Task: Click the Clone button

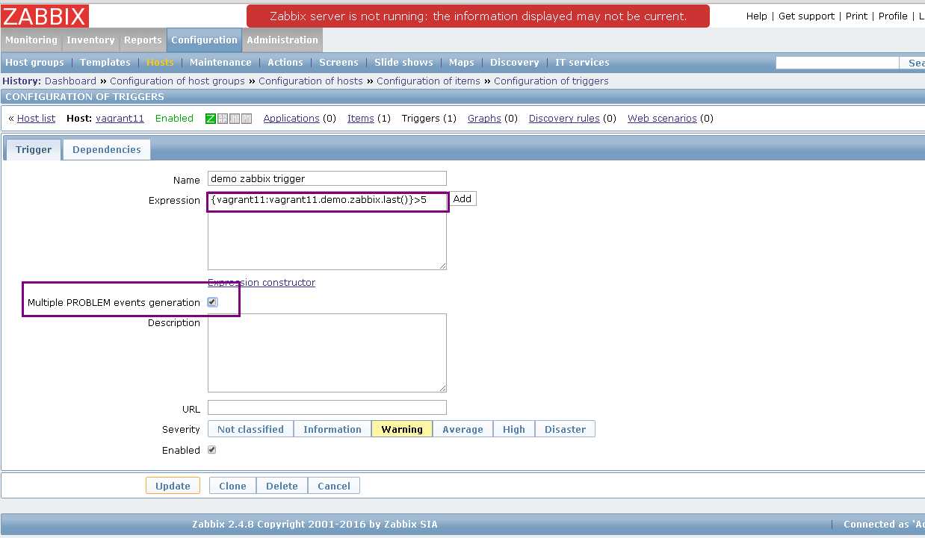Action: pyautogui.click(x=232, y=486)
